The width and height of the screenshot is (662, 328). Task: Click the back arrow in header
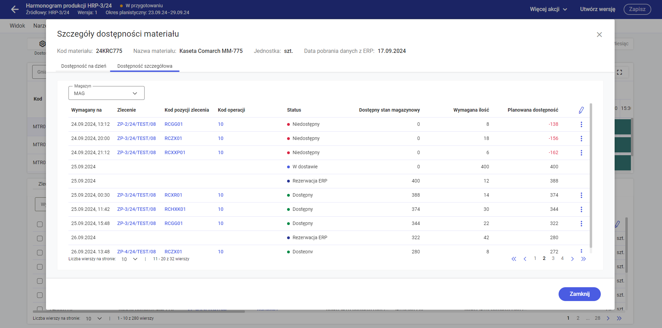tap(15, 9)
